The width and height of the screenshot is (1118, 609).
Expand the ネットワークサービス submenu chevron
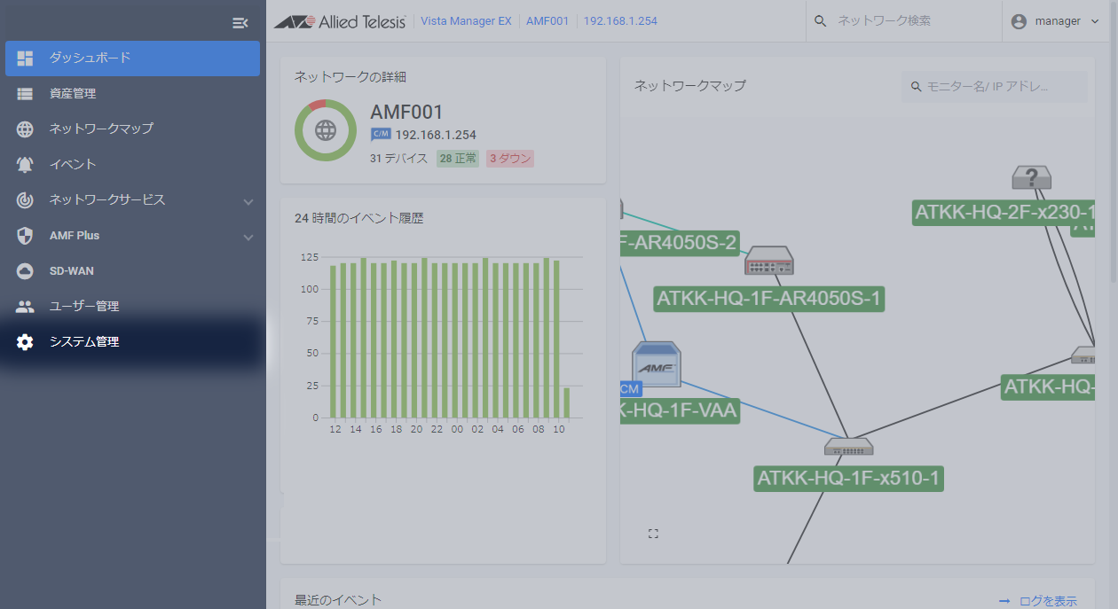coord(248,201)
